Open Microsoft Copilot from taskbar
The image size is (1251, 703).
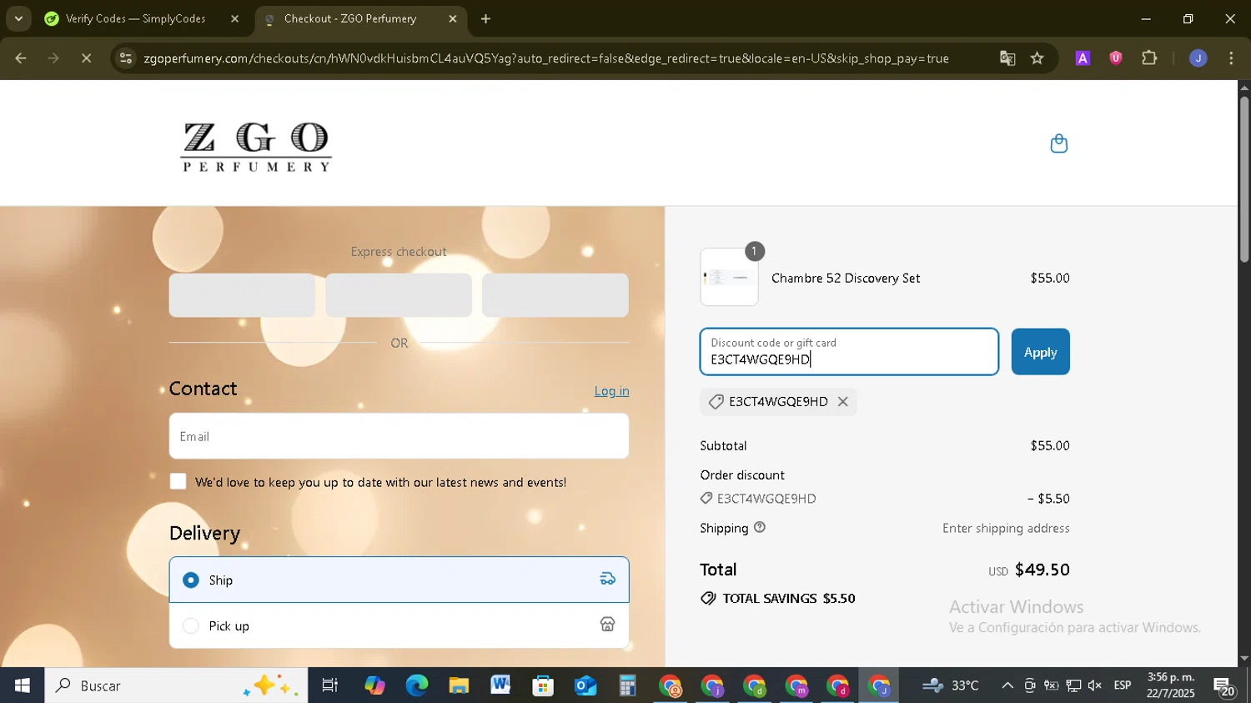[x=374, y=685]
